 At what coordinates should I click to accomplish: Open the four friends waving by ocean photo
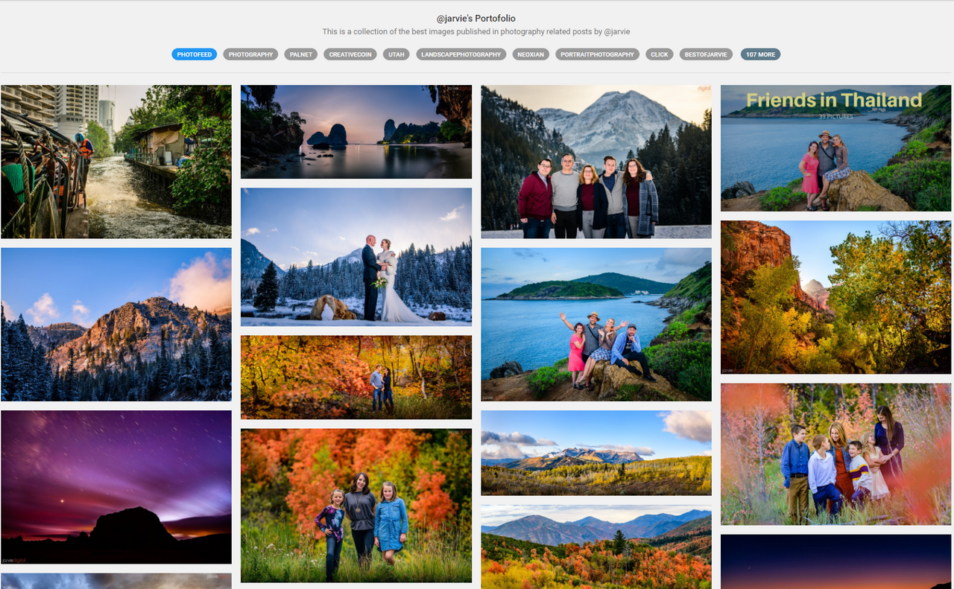tap(596, 325)
